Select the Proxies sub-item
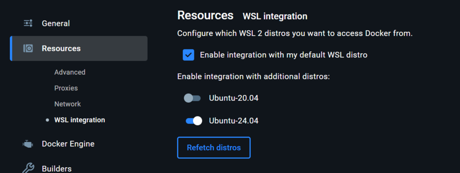 [66, 88]
